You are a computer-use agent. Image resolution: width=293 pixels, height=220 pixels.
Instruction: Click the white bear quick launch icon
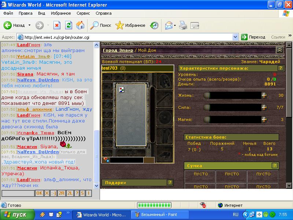pyautogui.click(x=51, y=214)
